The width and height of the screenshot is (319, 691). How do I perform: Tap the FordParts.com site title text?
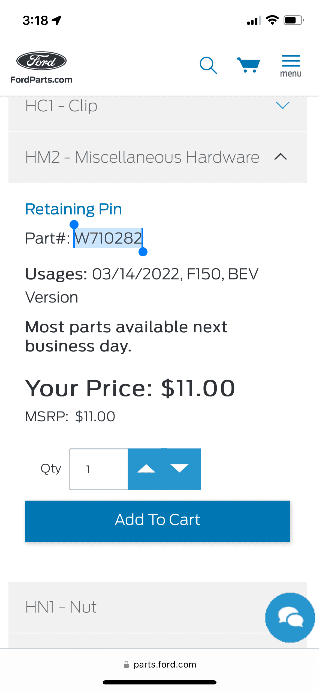[41, 80]
